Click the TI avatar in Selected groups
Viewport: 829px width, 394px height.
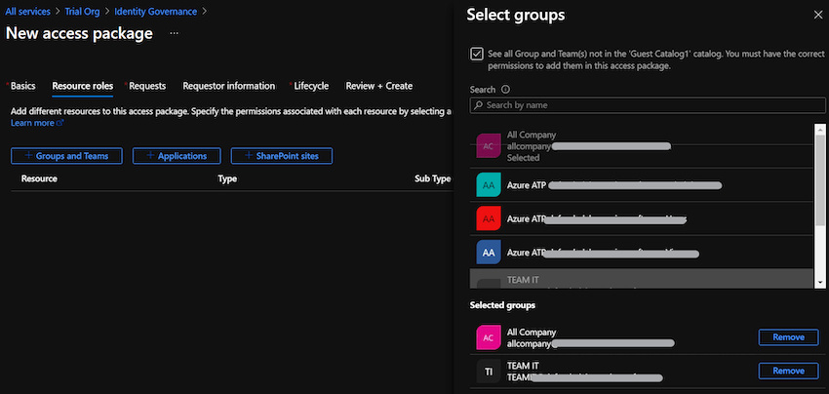489,372
